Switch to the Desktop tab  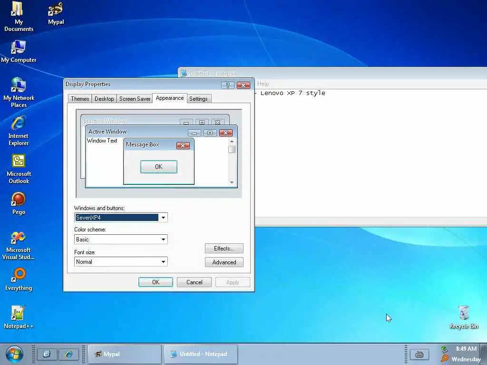[x=104, y=99]
